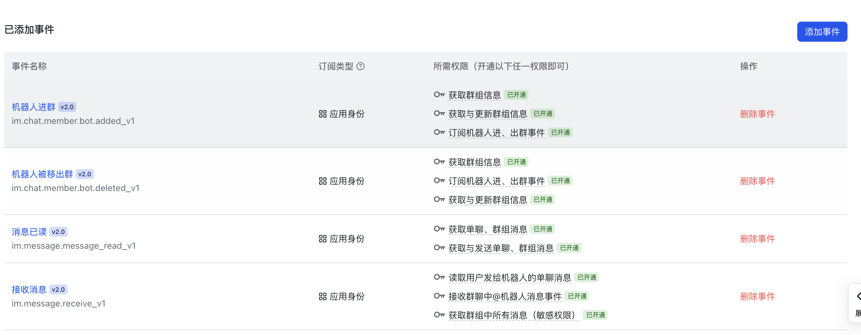Click key icon beside 获取群组信息 in first row
This screenshot has height=335, width=861.
click(x=439, y=94)
